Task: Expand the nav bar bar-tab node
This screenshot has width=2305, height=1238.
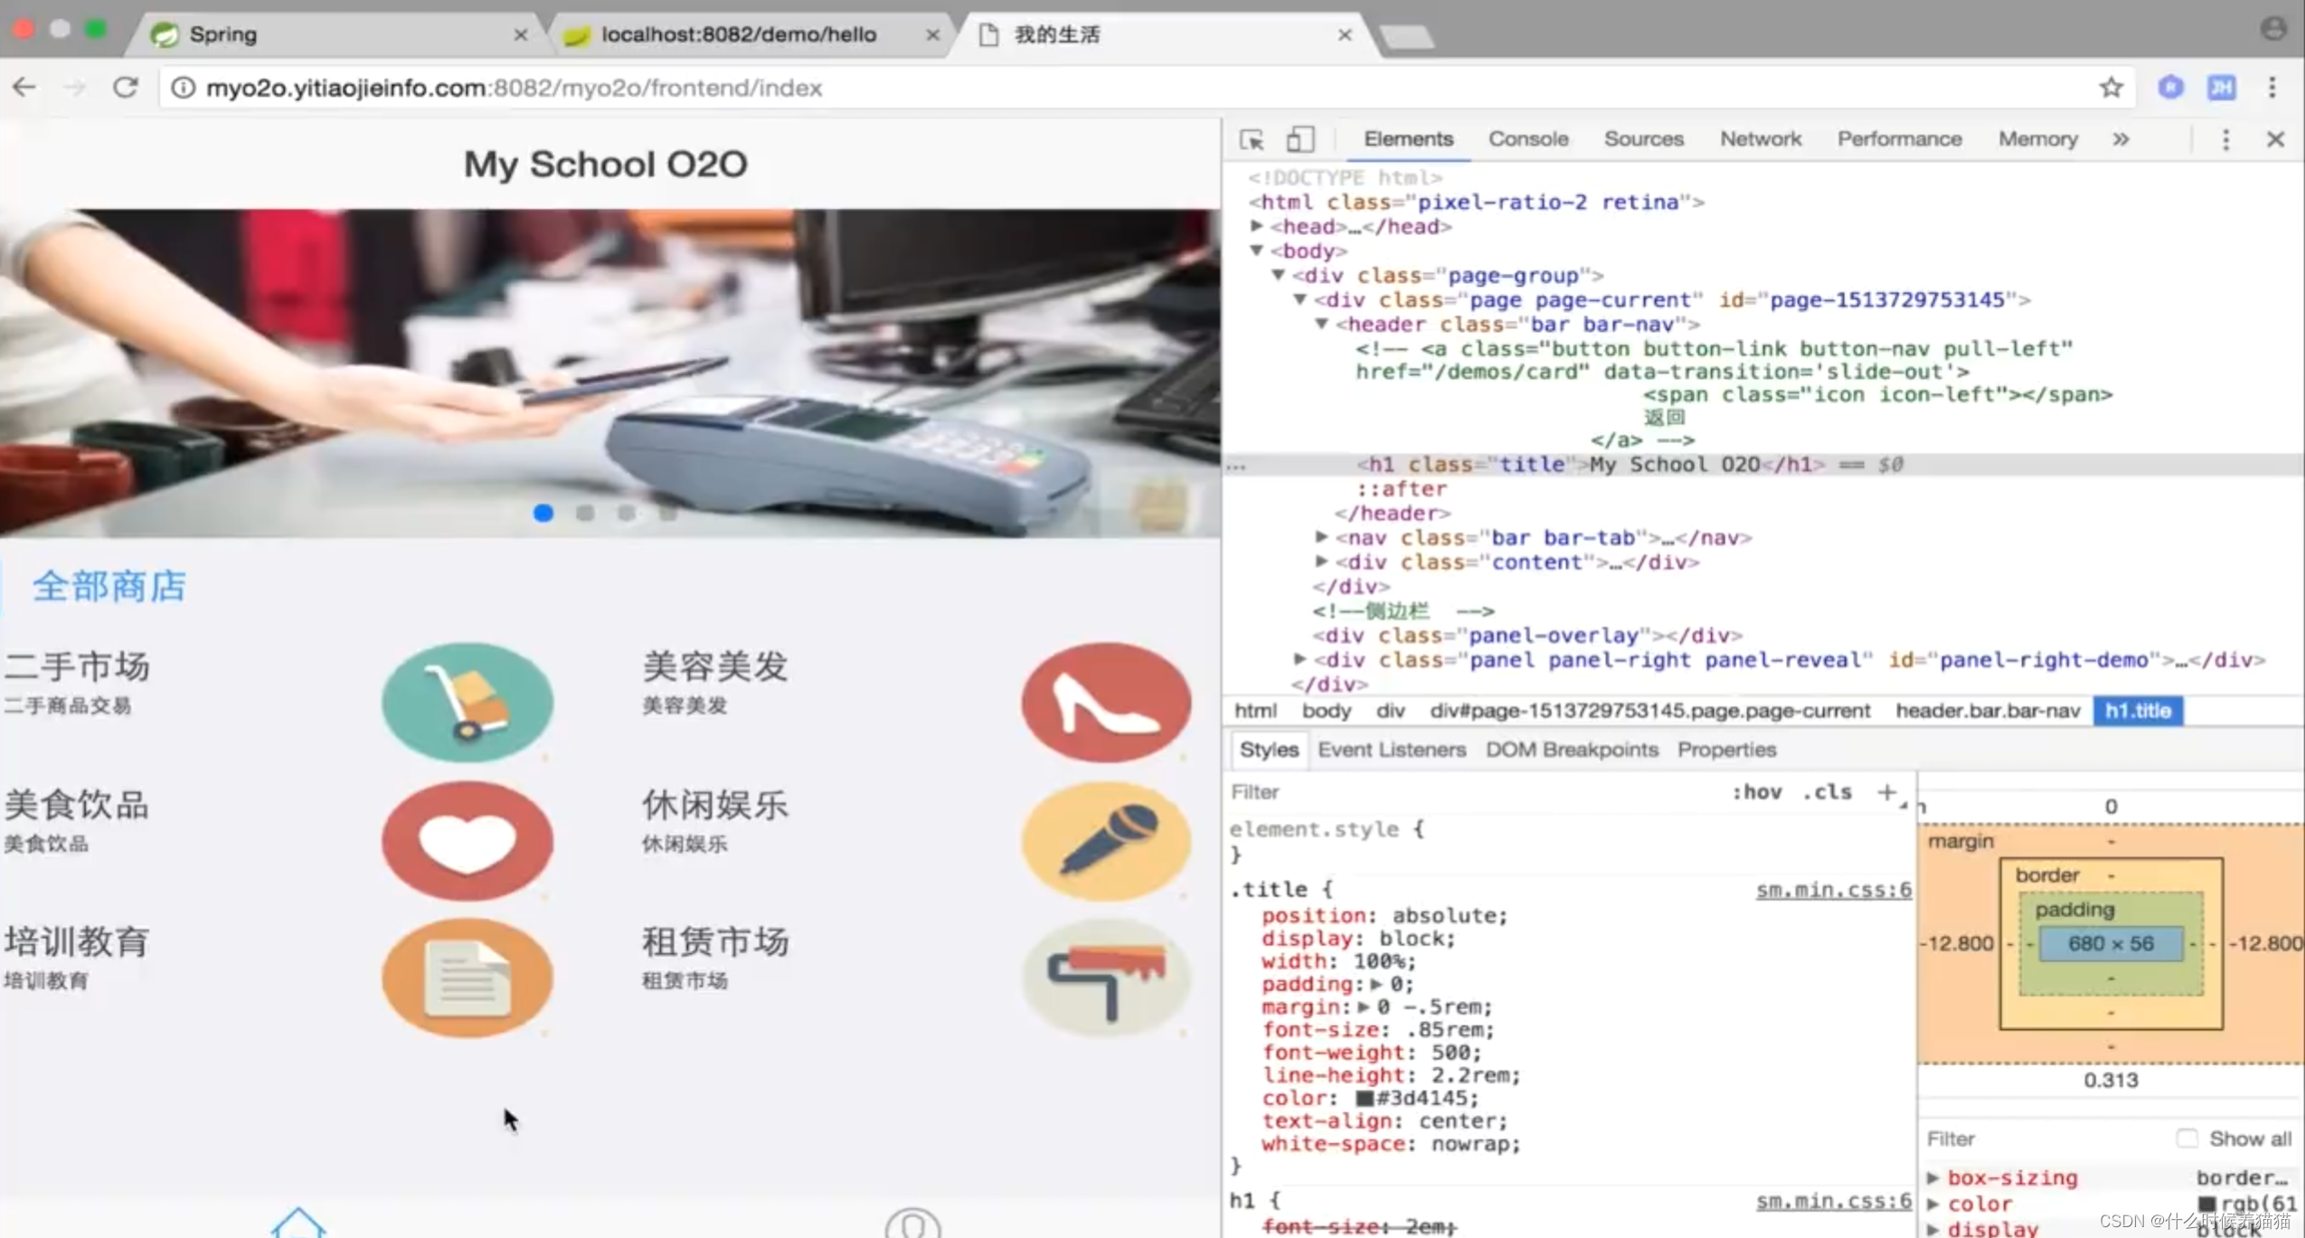Action: click(1322, 537)
